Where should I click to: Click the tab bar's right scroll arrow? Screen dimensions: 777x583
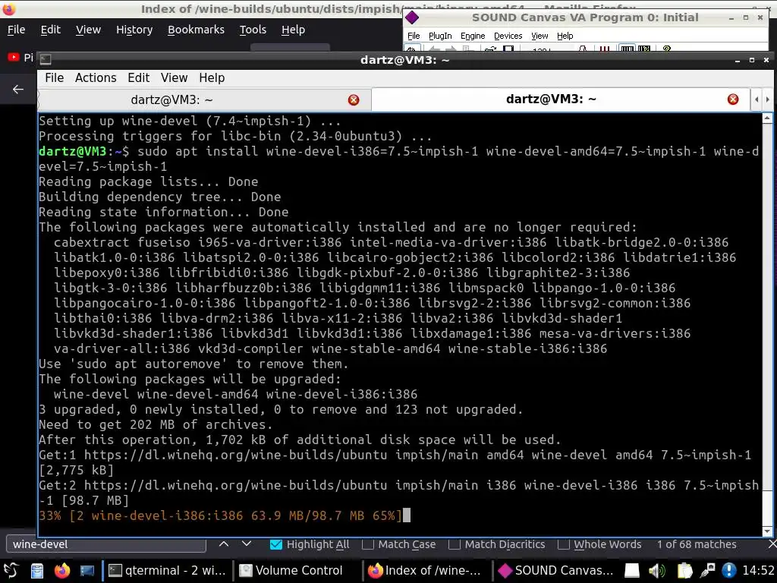768,99
